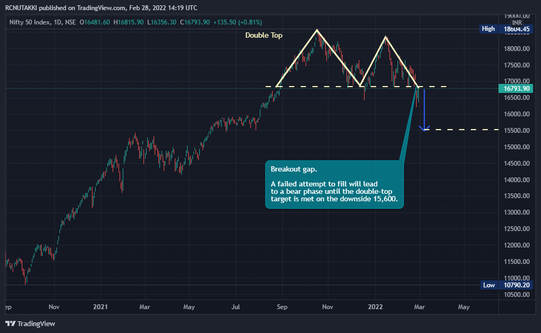Click the 'Low' tag label
This screenshot has height=333, width=541.
click(489, 285)
